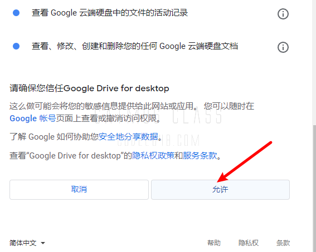
Task: Expand the 简体中文 language dropdown
Action: 27,243
